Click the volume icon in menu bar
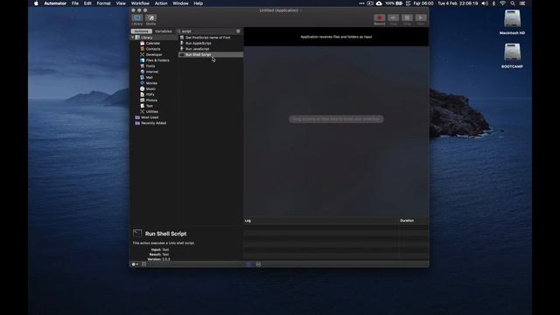This screenshot has height=315, width=560. click(485, 3)
